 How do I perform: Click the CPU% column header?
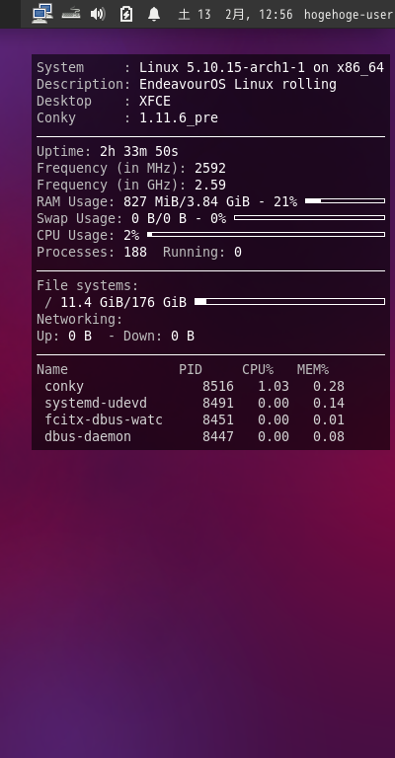tap(258, 369)
